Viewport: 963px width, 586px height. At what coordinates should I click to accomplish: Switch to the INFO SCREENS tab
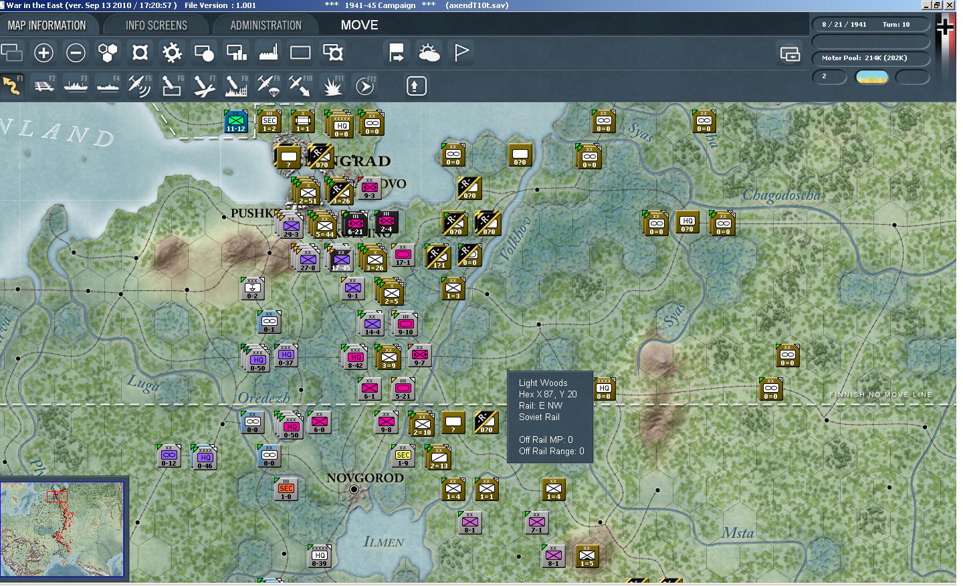pyautogui.click(x=156, y=25)
